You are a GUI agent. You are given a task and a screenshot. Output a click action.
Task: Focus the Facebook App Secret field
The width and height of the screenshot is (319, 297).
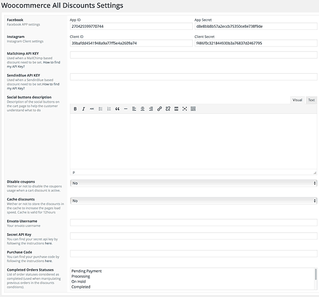coord(256,26)
